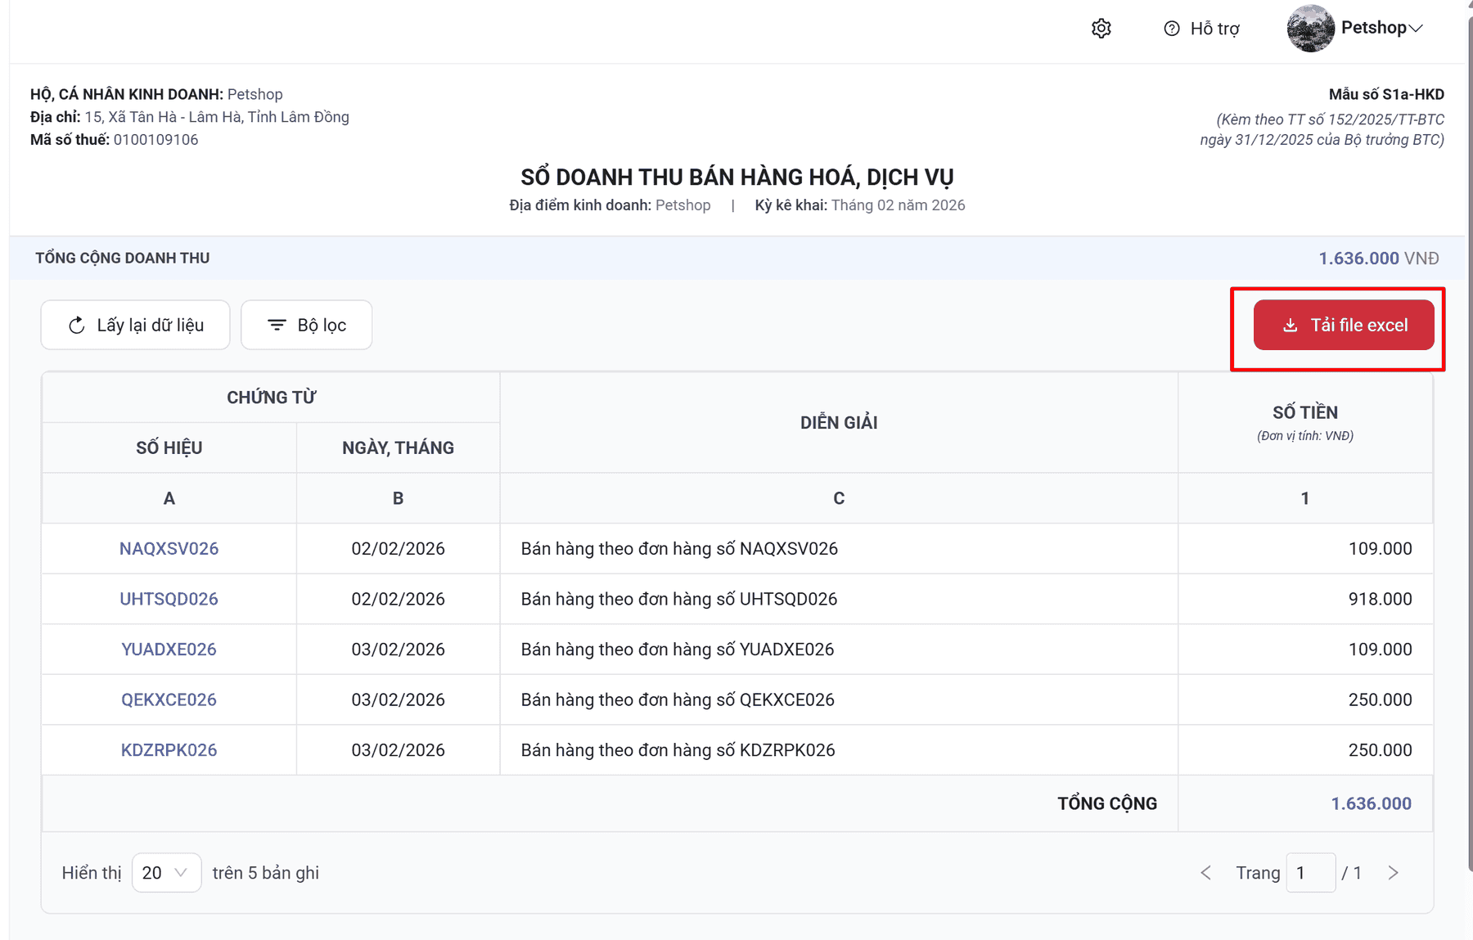Click the Hỗ trợ support label
The height and width of the screenshot is (940, 1473).
click(x=1215, y=29)
